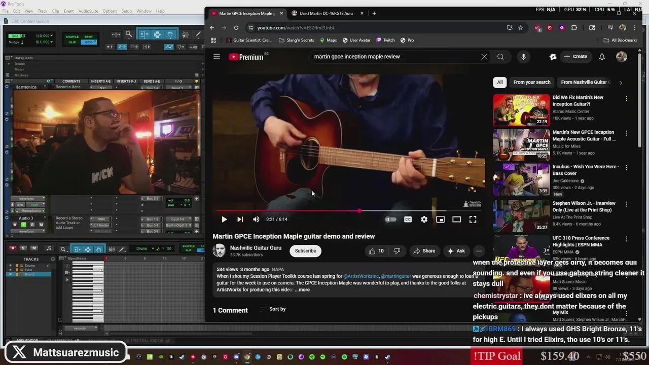Image resolution: width=649 pixels, height=365 pixels.
Task: Expand the video description with ...more
Action: [x=302, y=290]
